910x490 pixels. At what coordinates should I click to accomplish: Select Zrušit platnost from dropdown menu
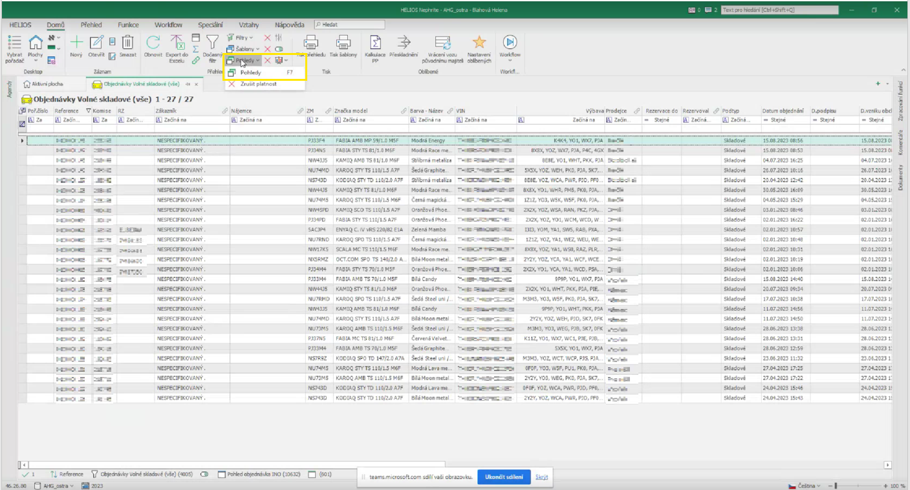258,84
